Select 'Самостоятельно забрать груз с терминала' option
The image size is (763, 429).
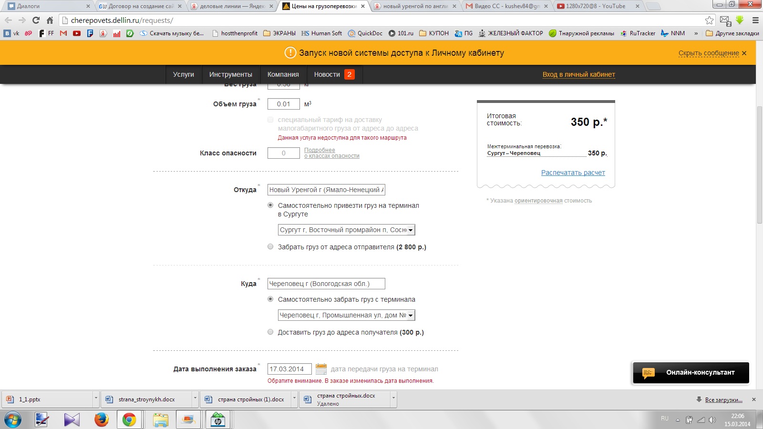(270, 299)
